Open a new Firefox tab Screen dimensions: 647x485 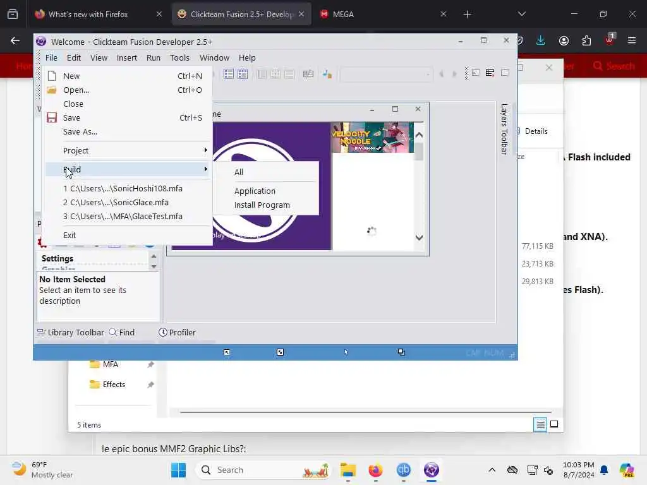(467, 15)
